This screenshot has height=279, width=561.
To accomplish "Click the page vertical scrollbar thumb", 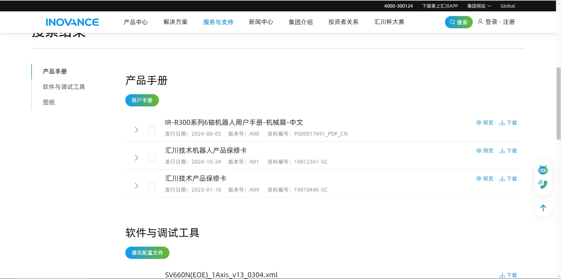I will point(558,103).
